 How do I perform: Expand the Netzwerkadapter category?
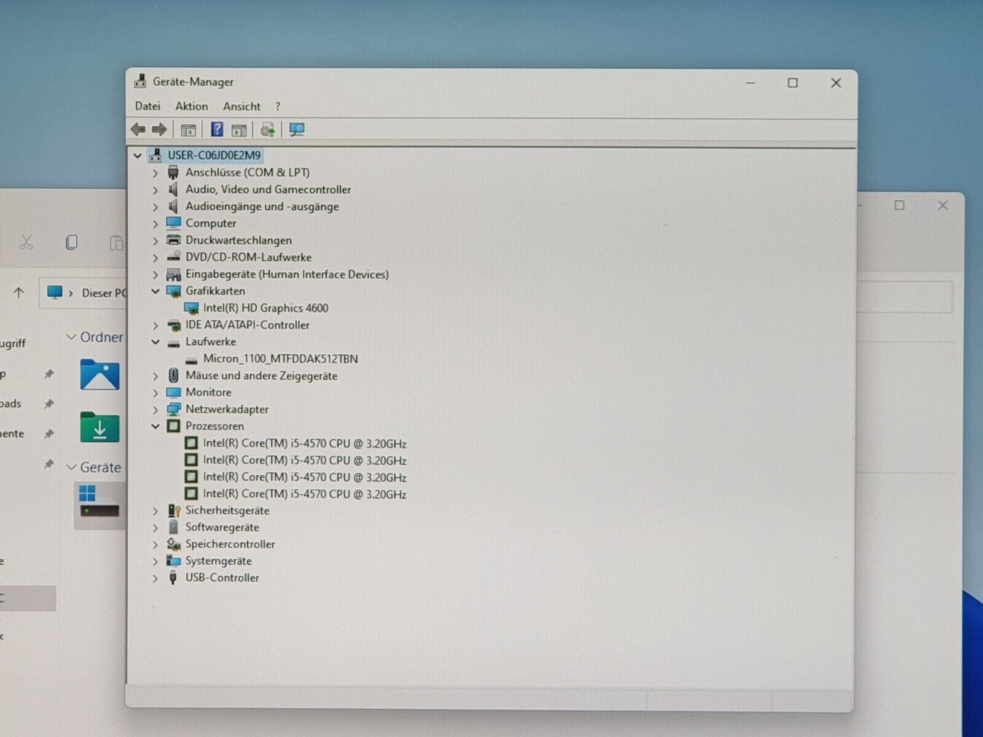(x=155, y=410)
